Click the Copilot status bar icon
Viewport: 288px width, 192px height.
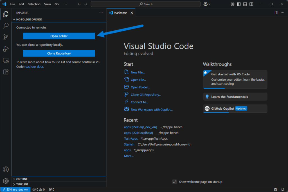click(276, 189)
